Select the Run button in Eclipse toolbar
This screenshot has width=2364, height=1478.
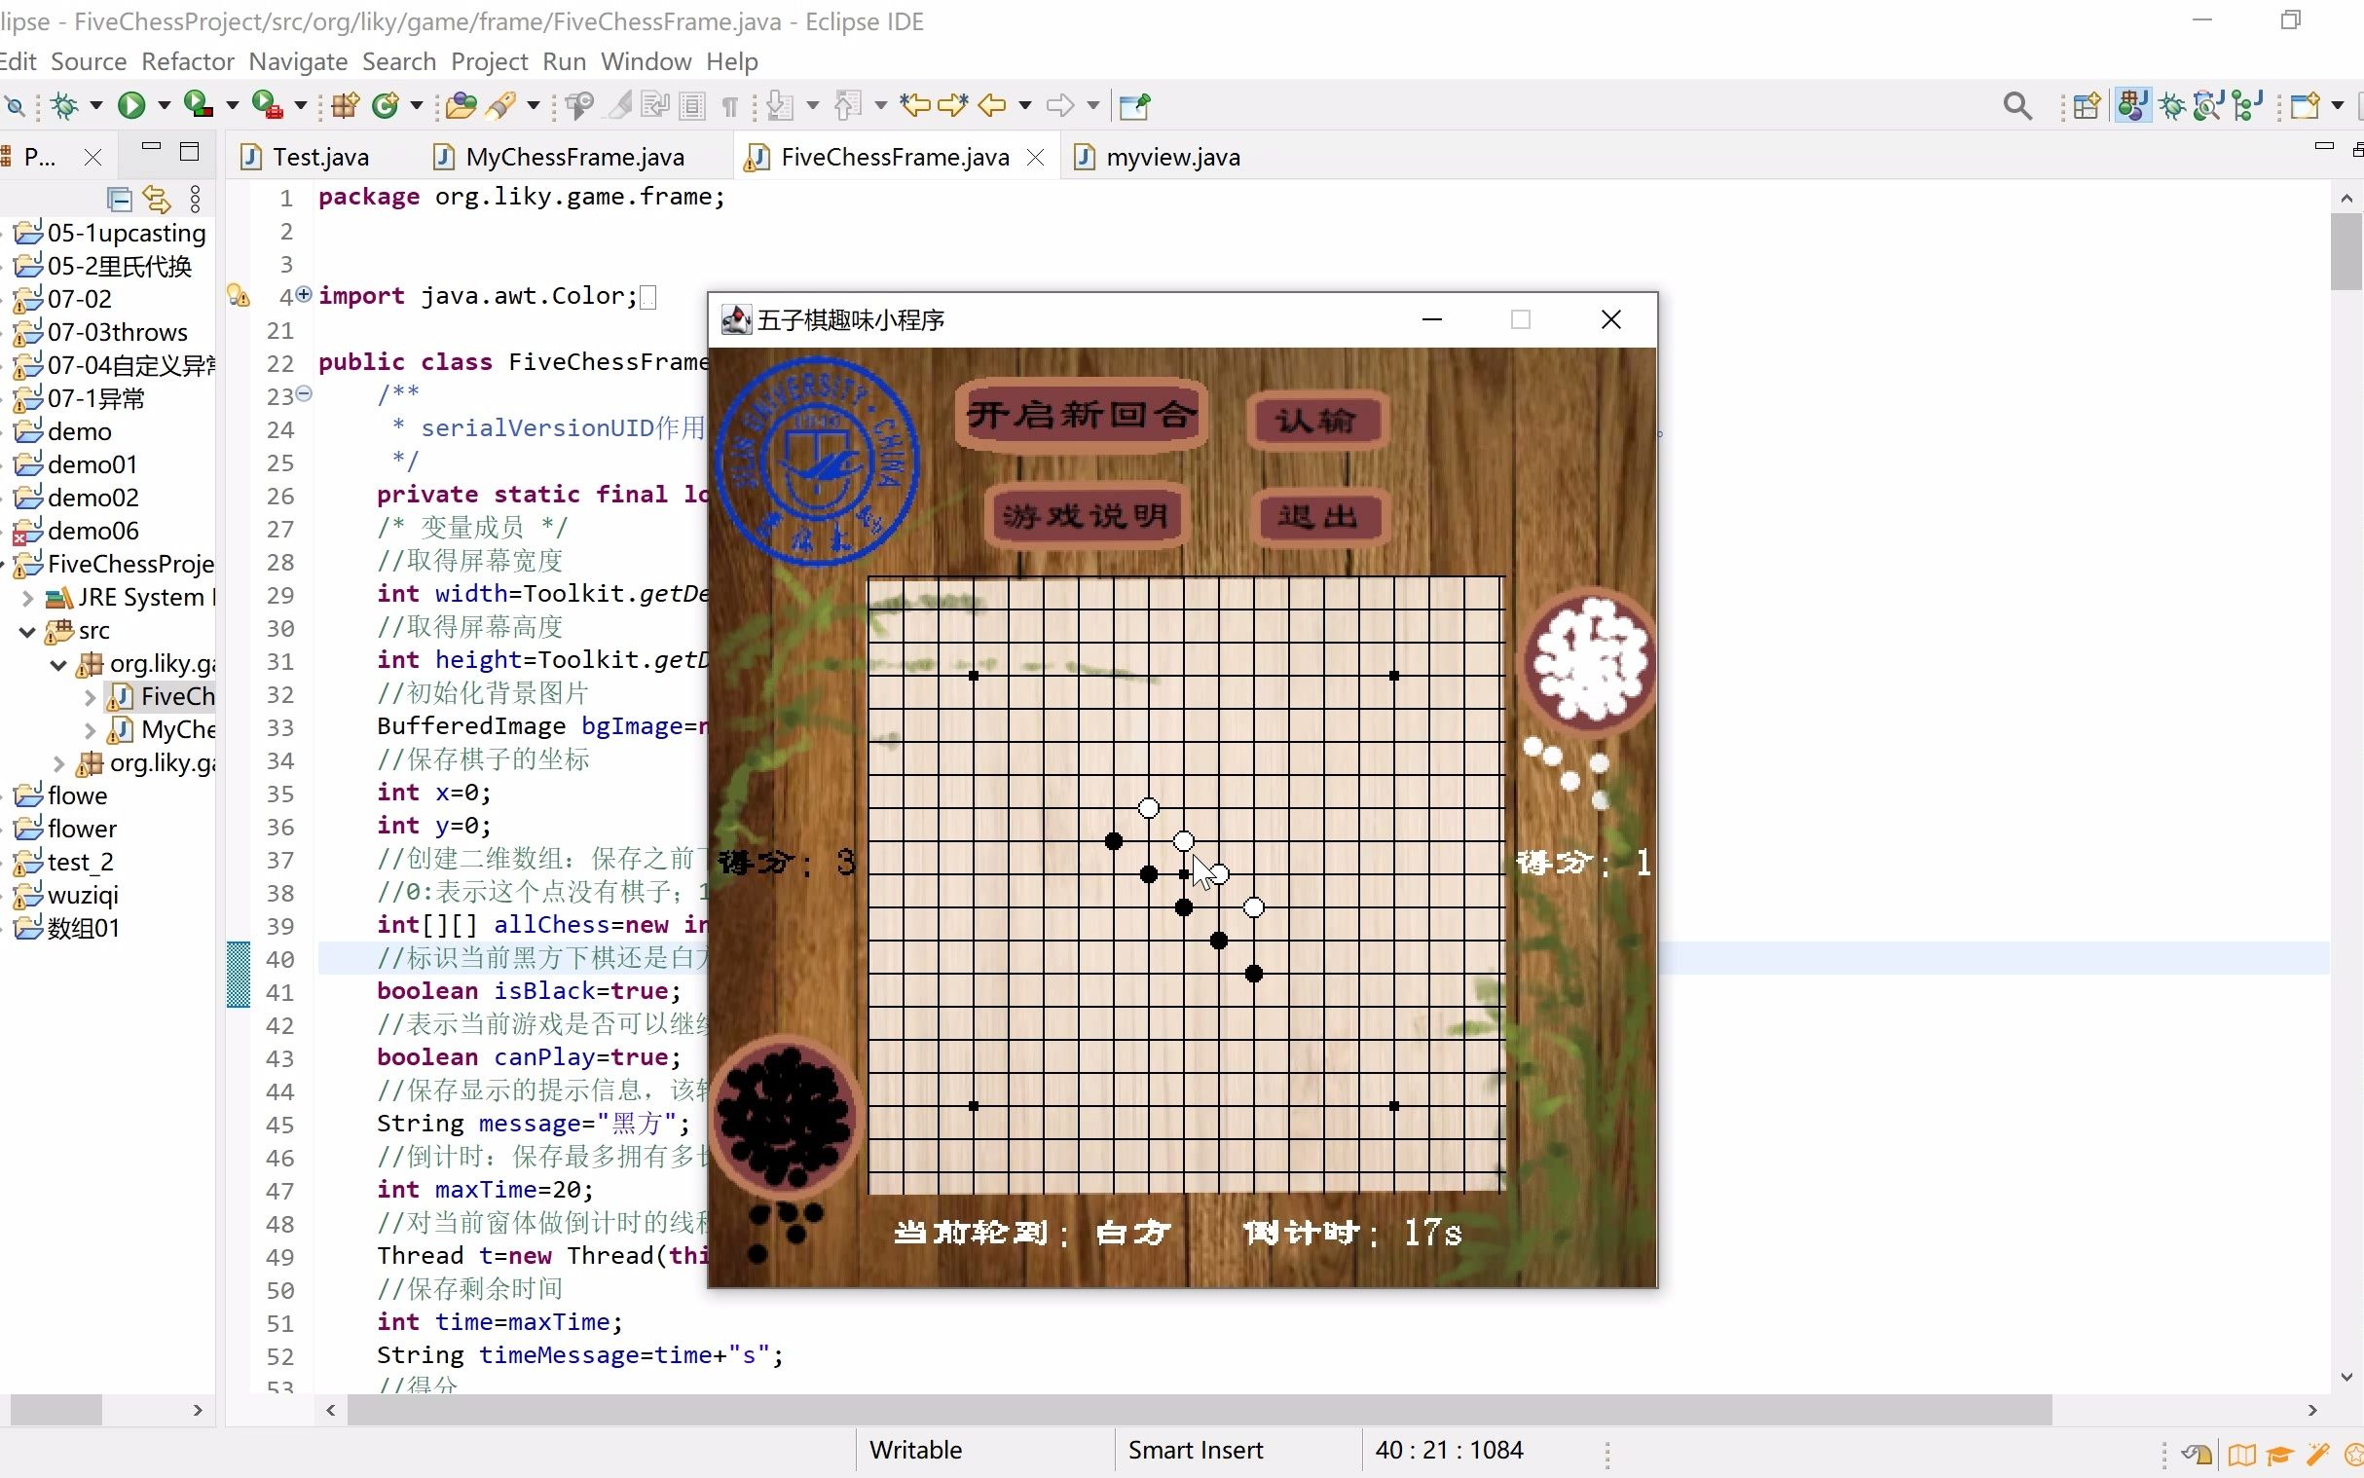[x=132, y=105]
